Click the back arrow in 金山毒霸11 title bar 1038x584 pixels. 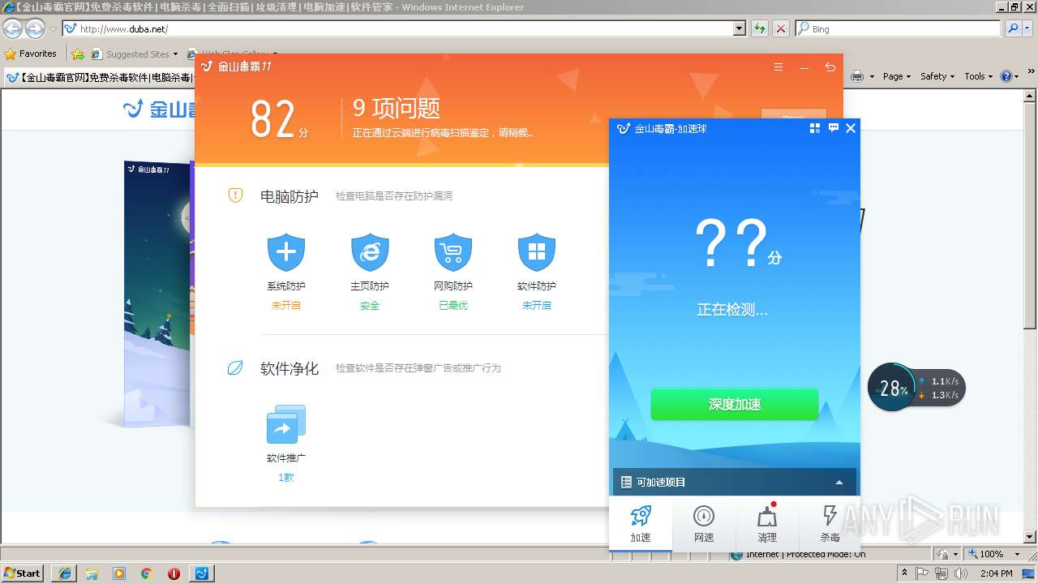830,67
